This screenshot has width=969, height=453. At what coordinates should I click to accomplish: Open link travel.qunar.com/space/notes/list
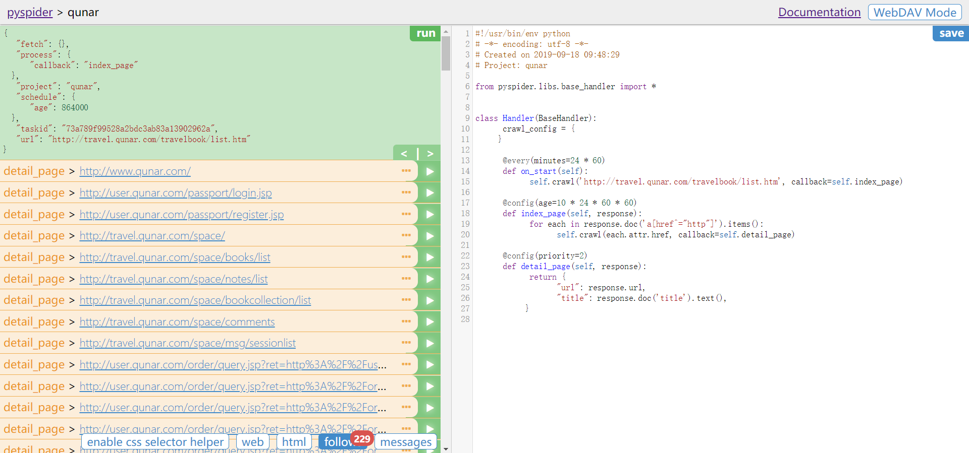tap(174, 279)
